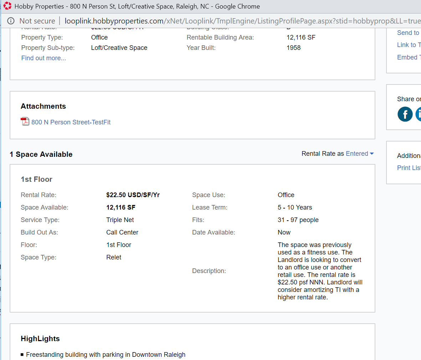Click the Print Listing link

point(409,168)
